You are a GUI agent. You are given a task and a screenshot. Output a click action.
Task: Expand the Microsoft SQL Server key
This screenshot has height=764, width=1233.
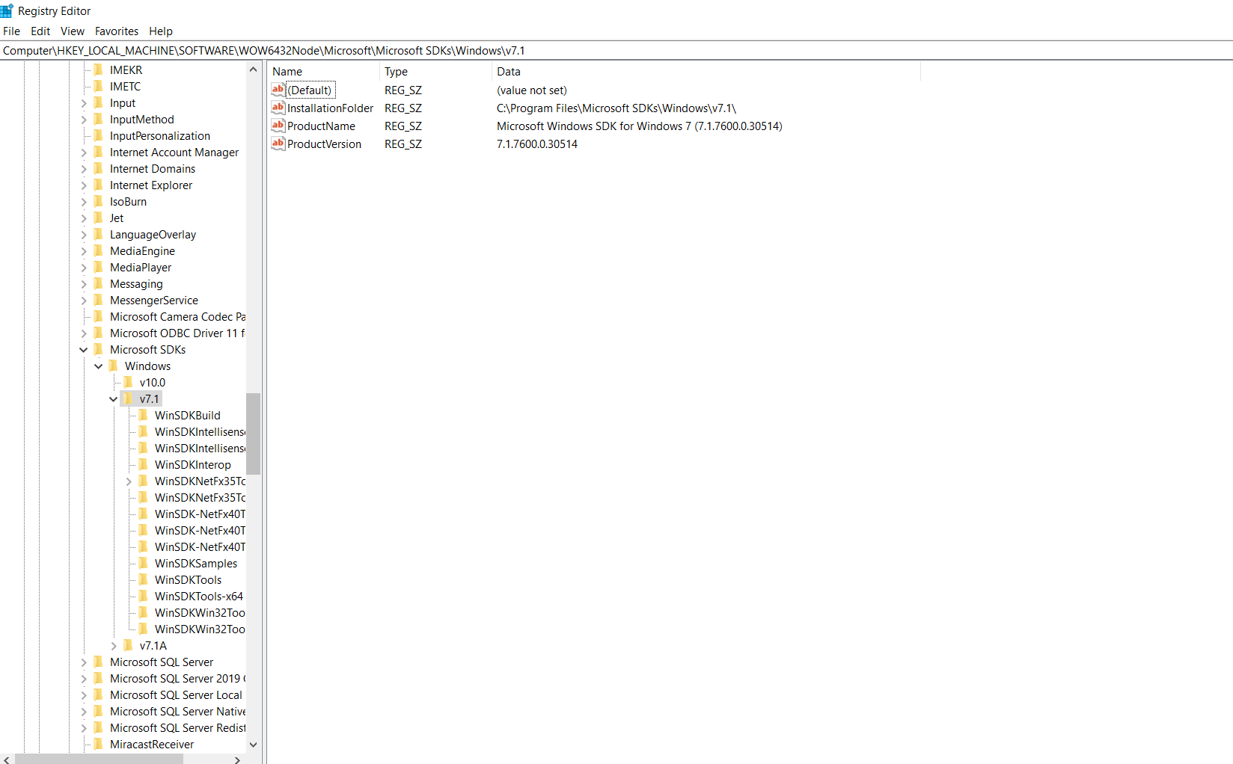coord(84,662)
